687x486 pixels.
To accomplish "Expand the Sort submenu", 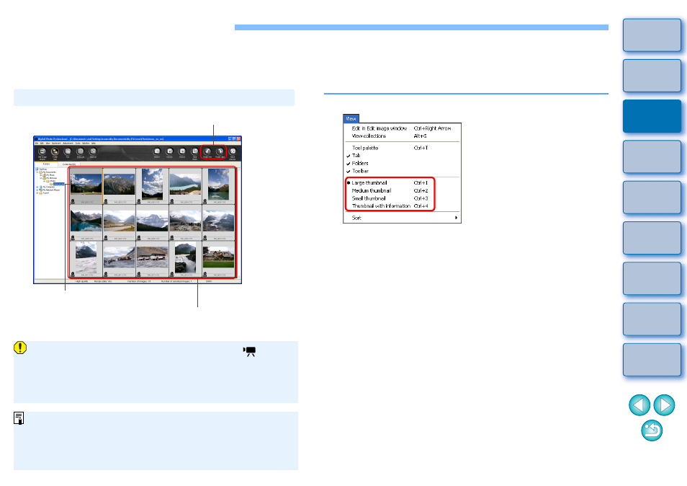I will pyautogui.click(x=403, y=218).
